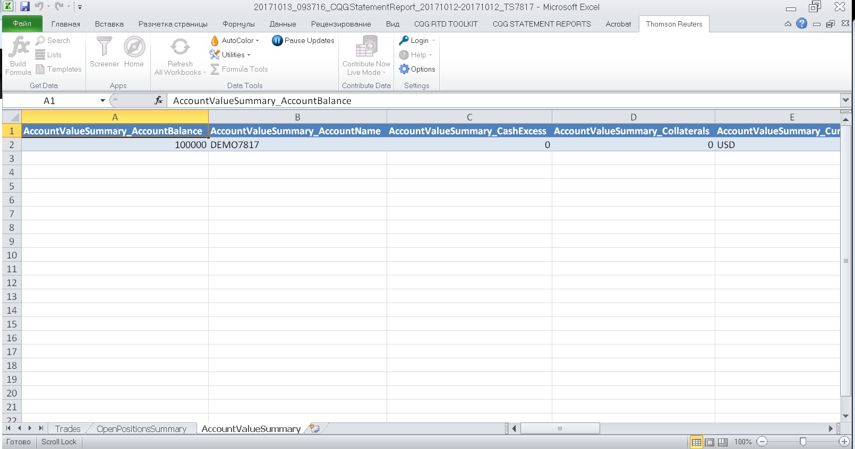Switch to Page Break Preview
This screenshot has width=855, height=449.
pyautogui.click(x=722, y=442)
